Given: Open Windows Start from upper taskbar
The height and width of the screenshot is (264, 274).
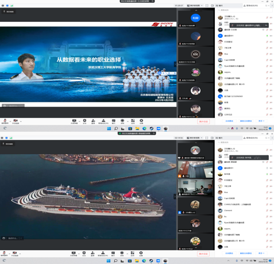Looking at the screenshot, I should (109, 128).
